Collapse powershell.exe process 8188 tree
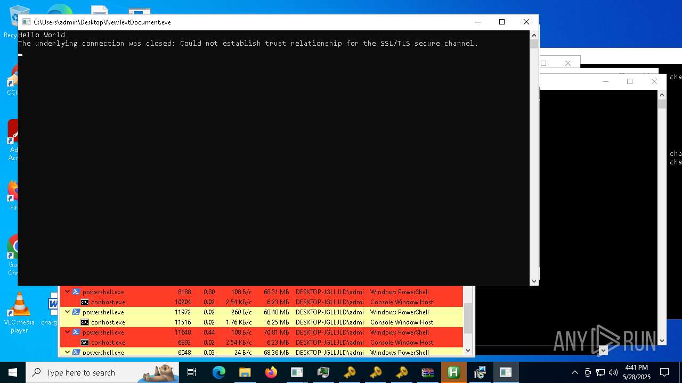The width and height of the screenshot is (682, 383). click(x=67, y=292)
